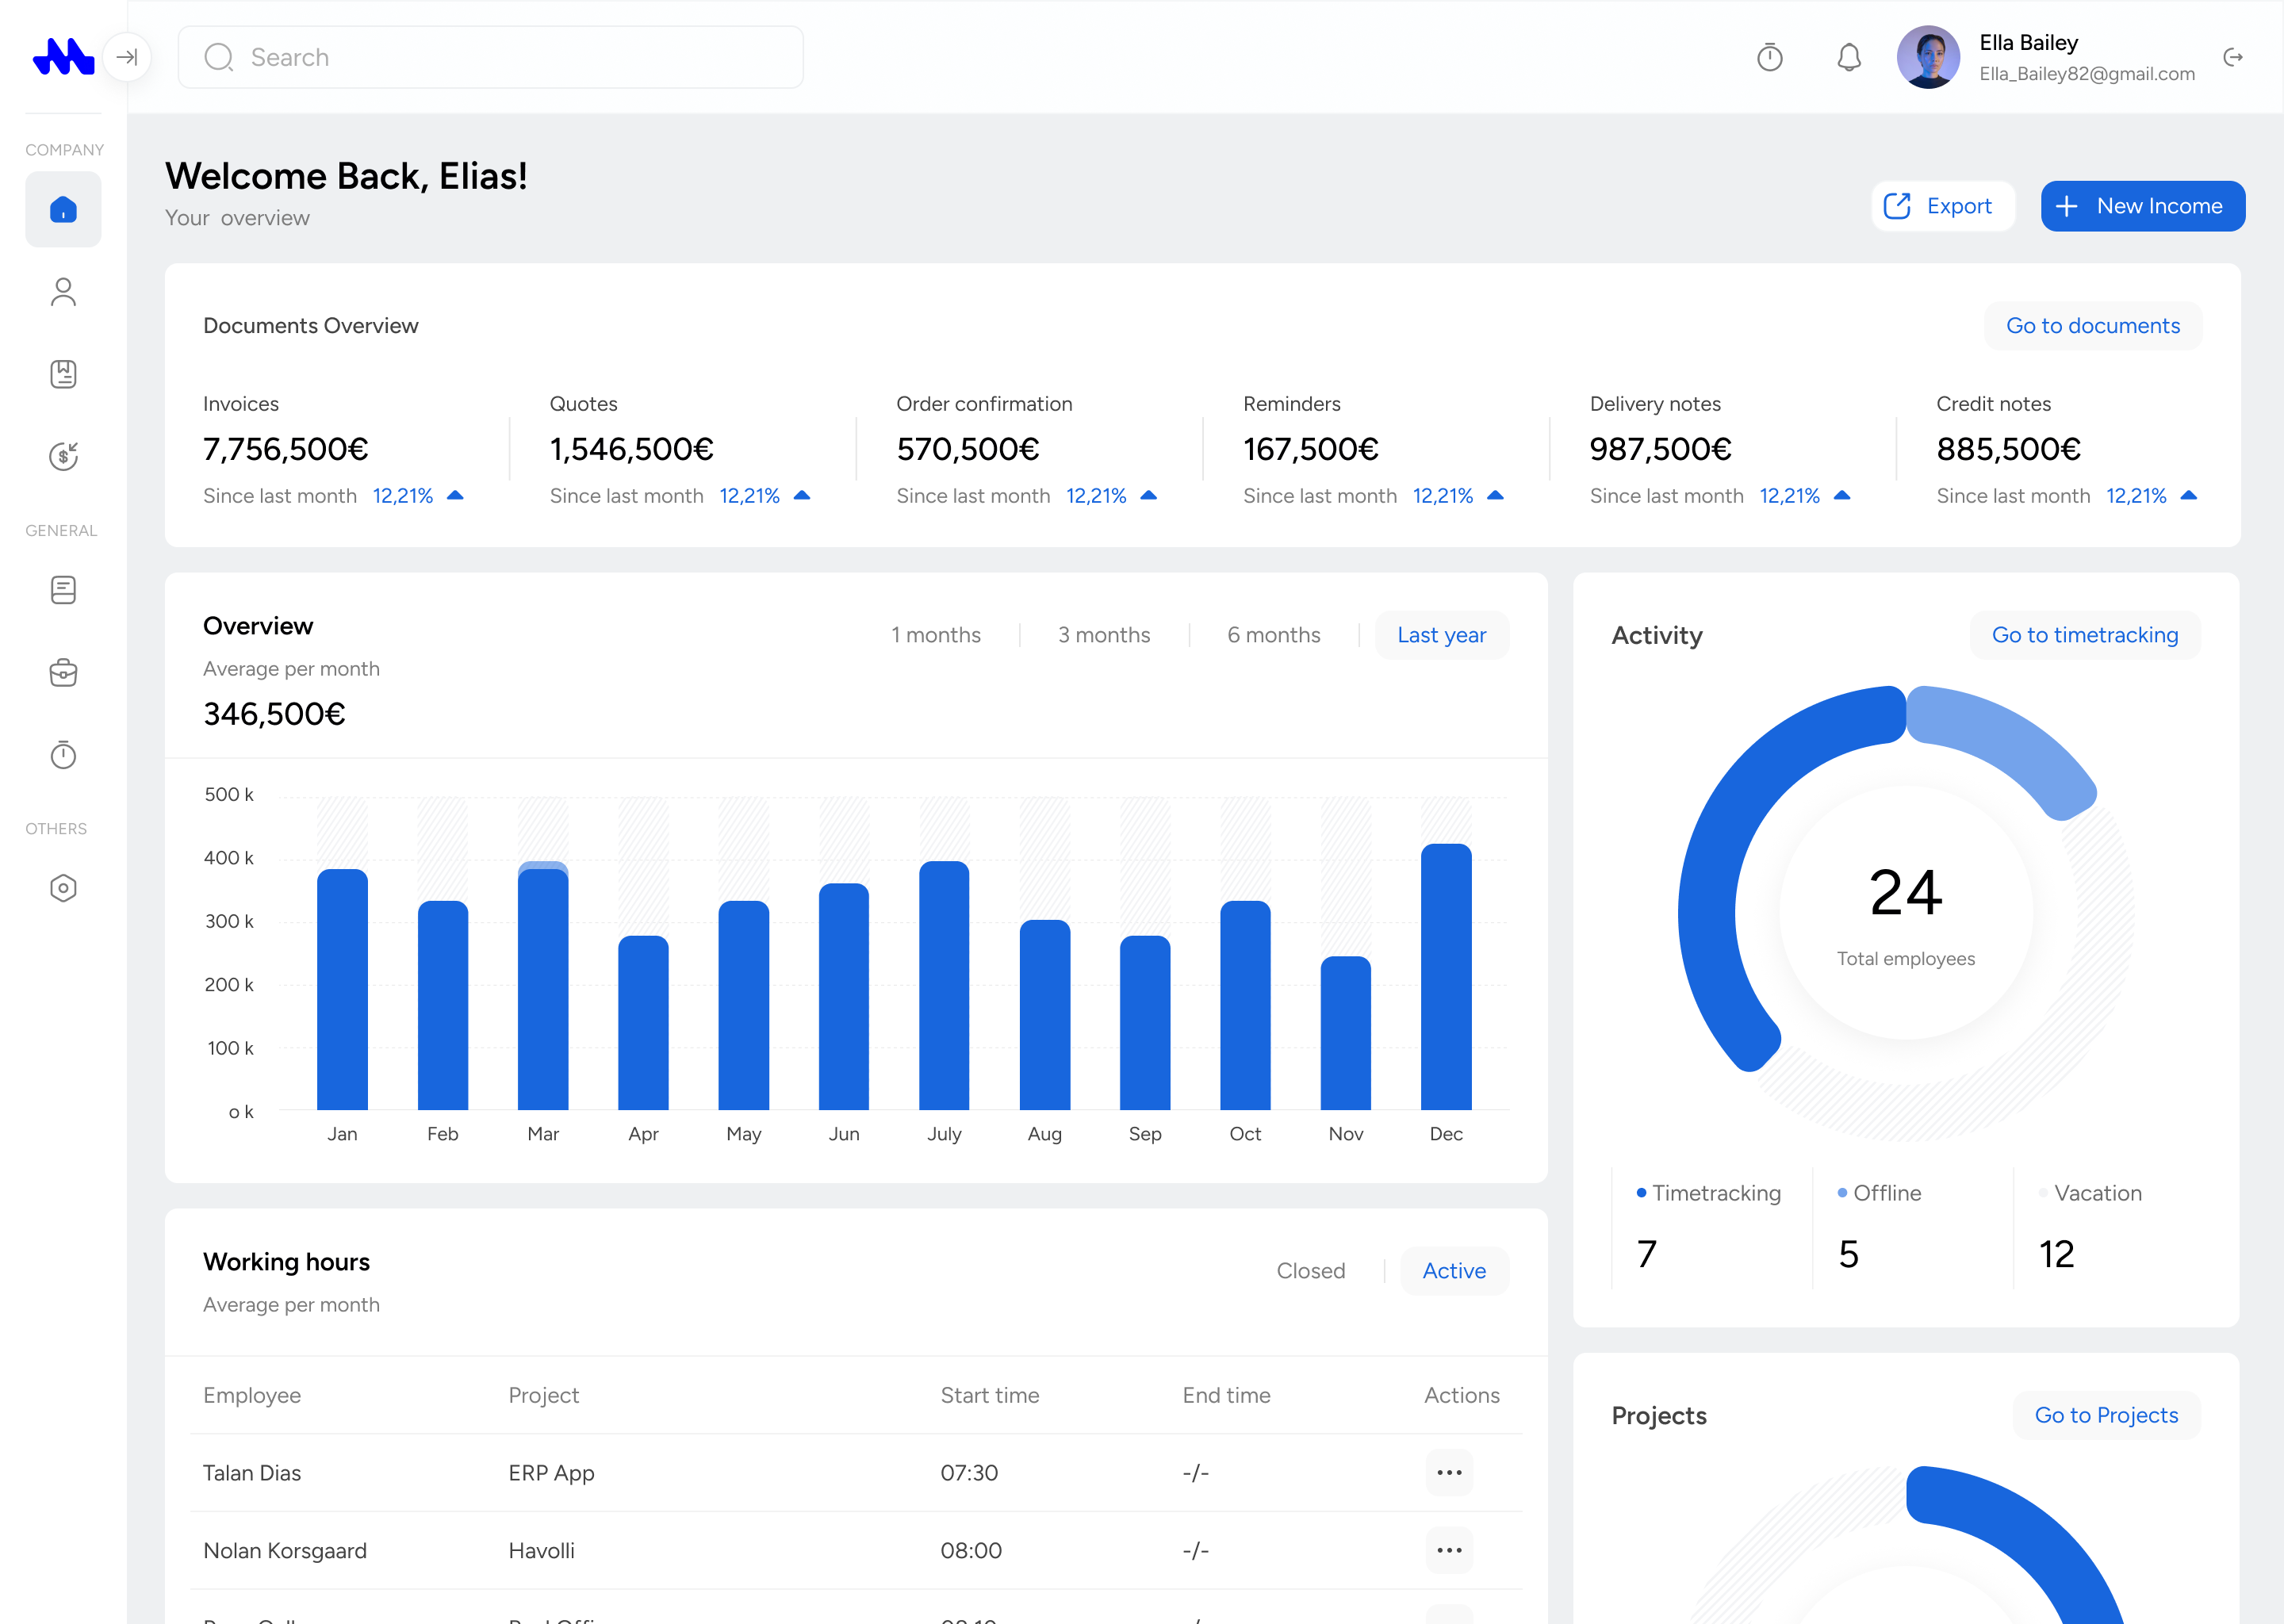Collapse the sidebar using the arrow toggle
The image size is (2284, 1624).
click(x=128, y=57)
